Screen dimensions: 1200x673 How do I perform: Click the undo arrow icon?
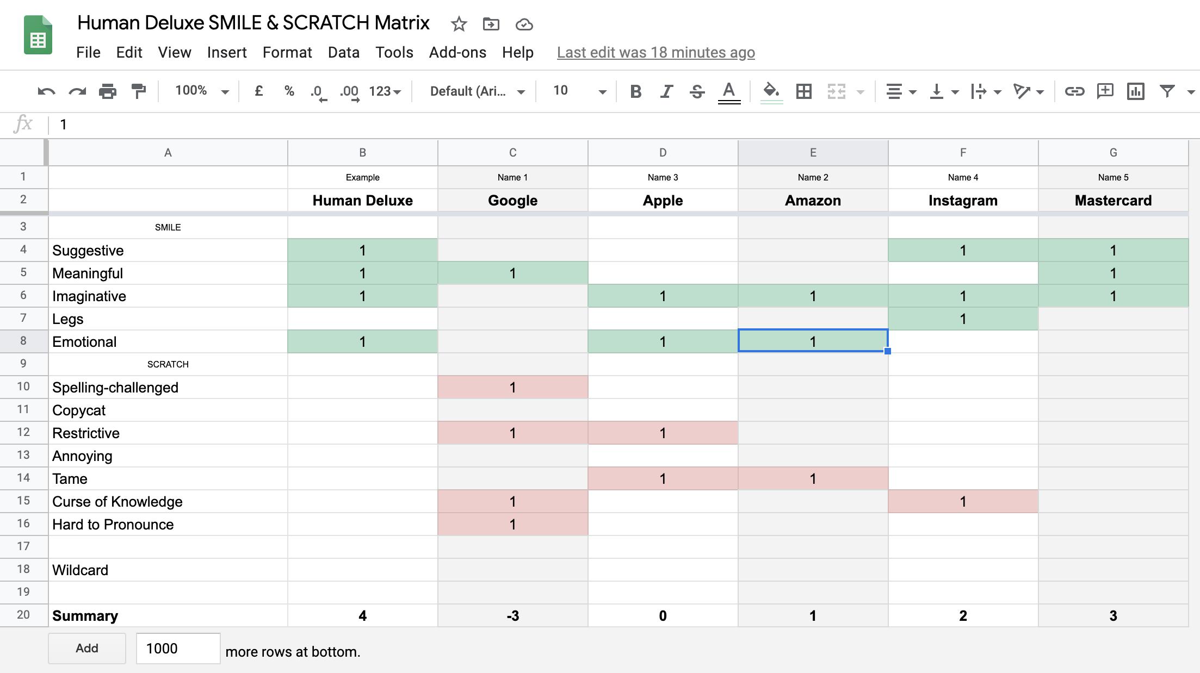tap(46, 91)
